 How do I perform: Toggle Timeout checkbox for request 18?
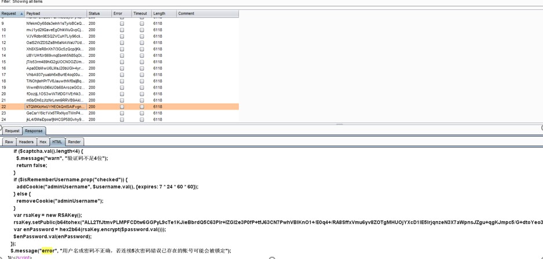pyautogui.click(x=142, y=81)
